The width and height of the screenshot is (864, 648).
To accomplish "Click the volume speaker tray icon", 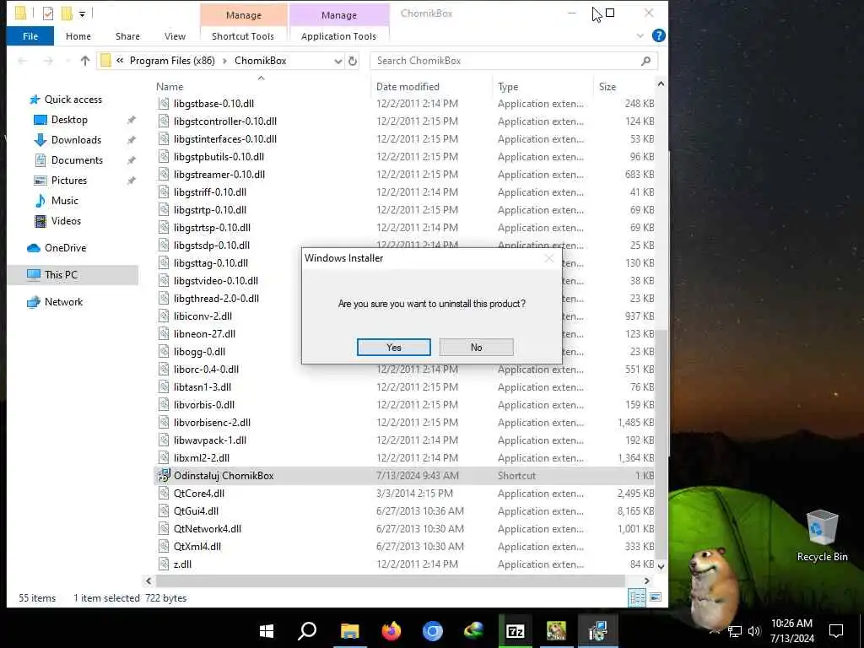I will pyautogui.click(x=754, y=631).
